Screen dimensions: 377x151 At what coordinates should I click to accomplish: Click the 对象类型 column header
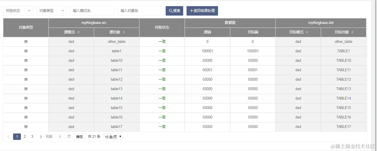[26, 28]
